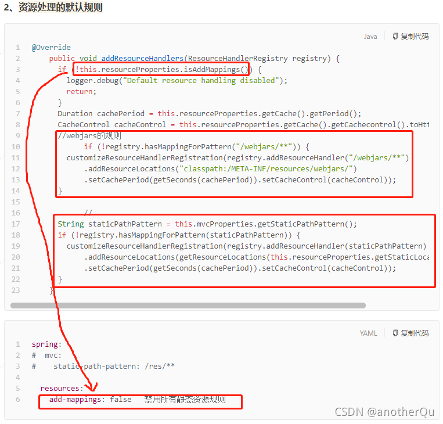The image size is (443, 424).
Task: Click the spring: key in the YAML block
Action: [x=46, y=344]
